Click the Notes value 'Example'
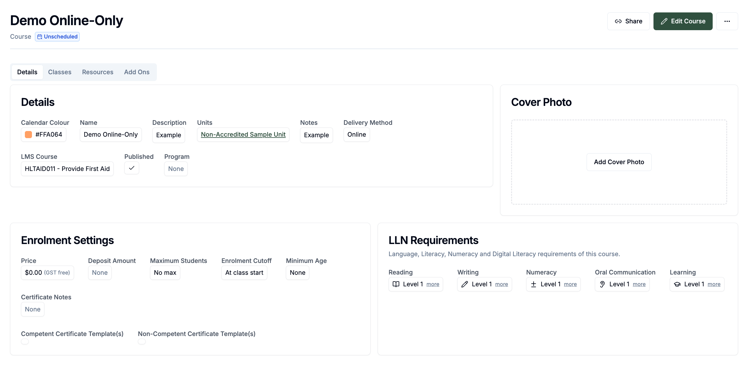This screenshot has height=365, width=747. click(316, 135)
